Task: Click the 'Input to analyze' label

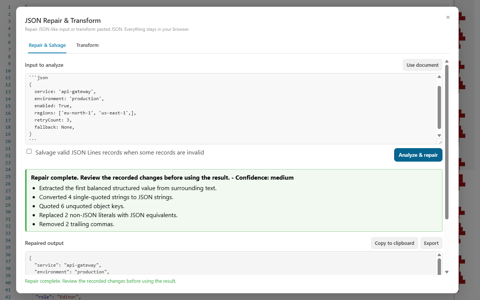Action: click(x=44, y=65)
